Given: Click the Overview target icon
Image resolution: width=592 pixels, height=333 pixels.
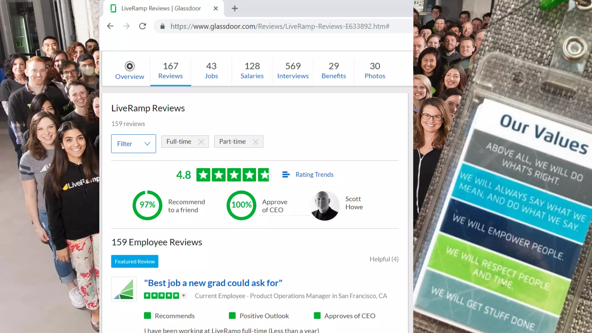Looking at the screenshot, I should coord(129,66).
